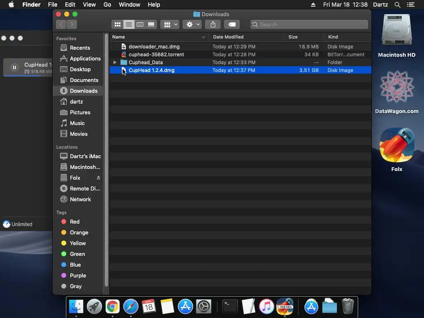
Task: Select cuphead-35682.torrent file
Action: tap(241, 55)
